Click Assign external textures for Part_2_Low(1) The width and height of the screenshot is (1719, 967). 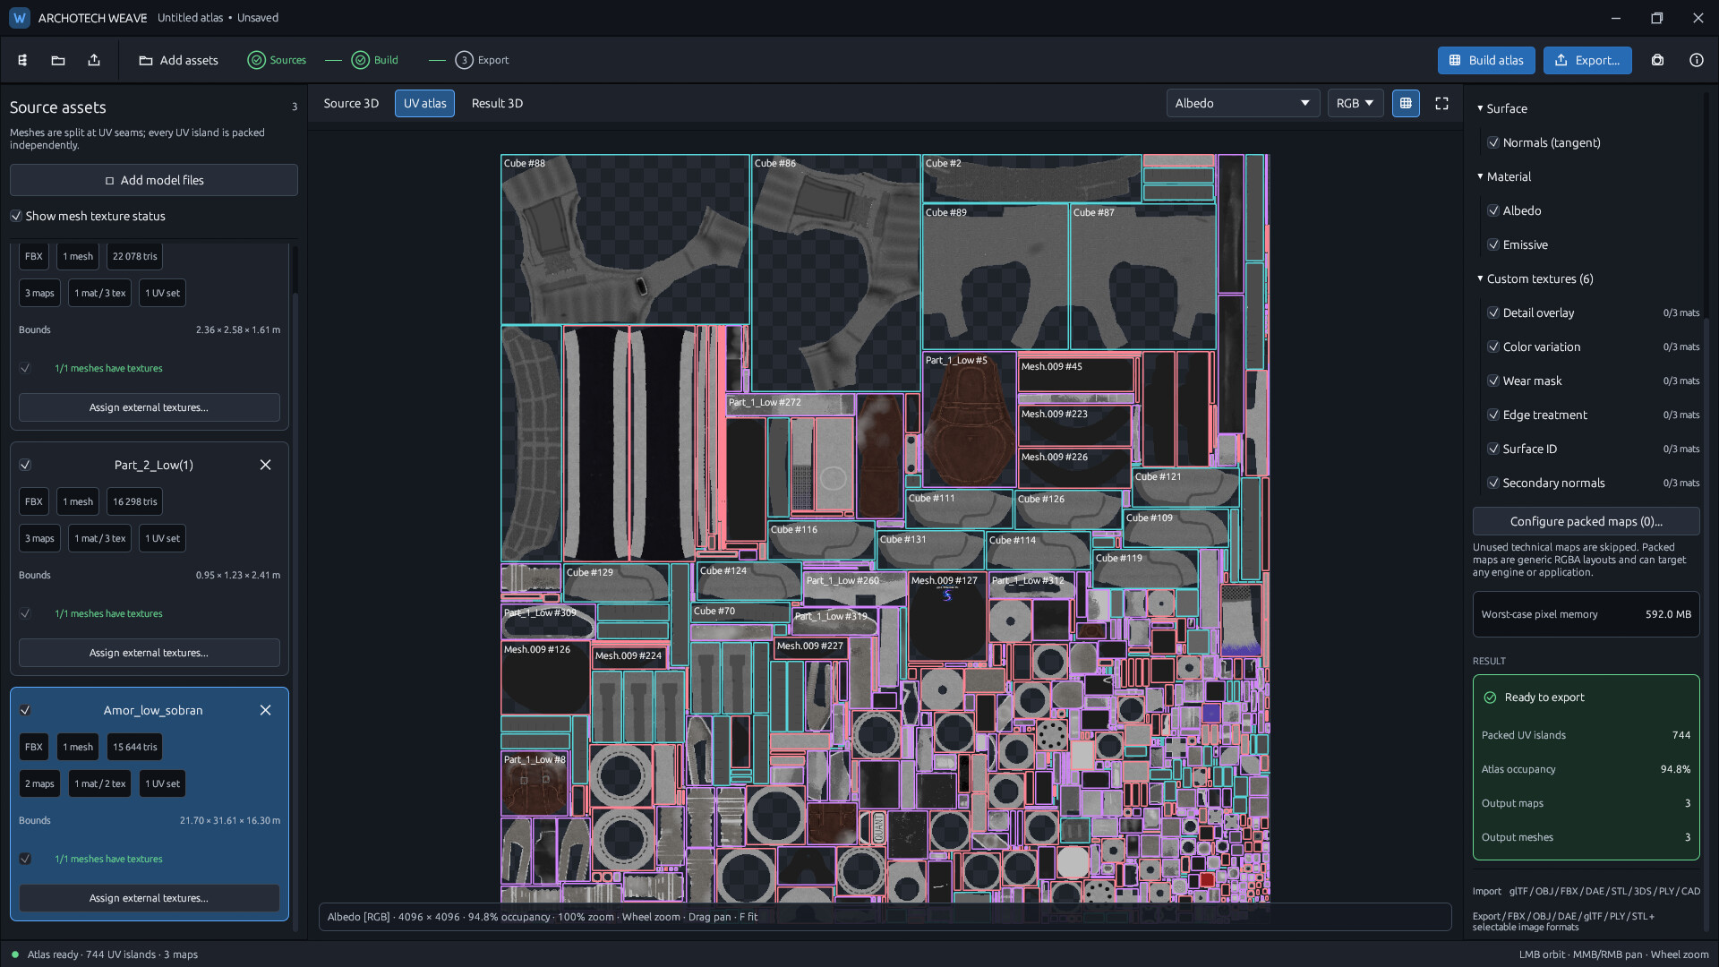pyautogui.click(x=150, y=653)
